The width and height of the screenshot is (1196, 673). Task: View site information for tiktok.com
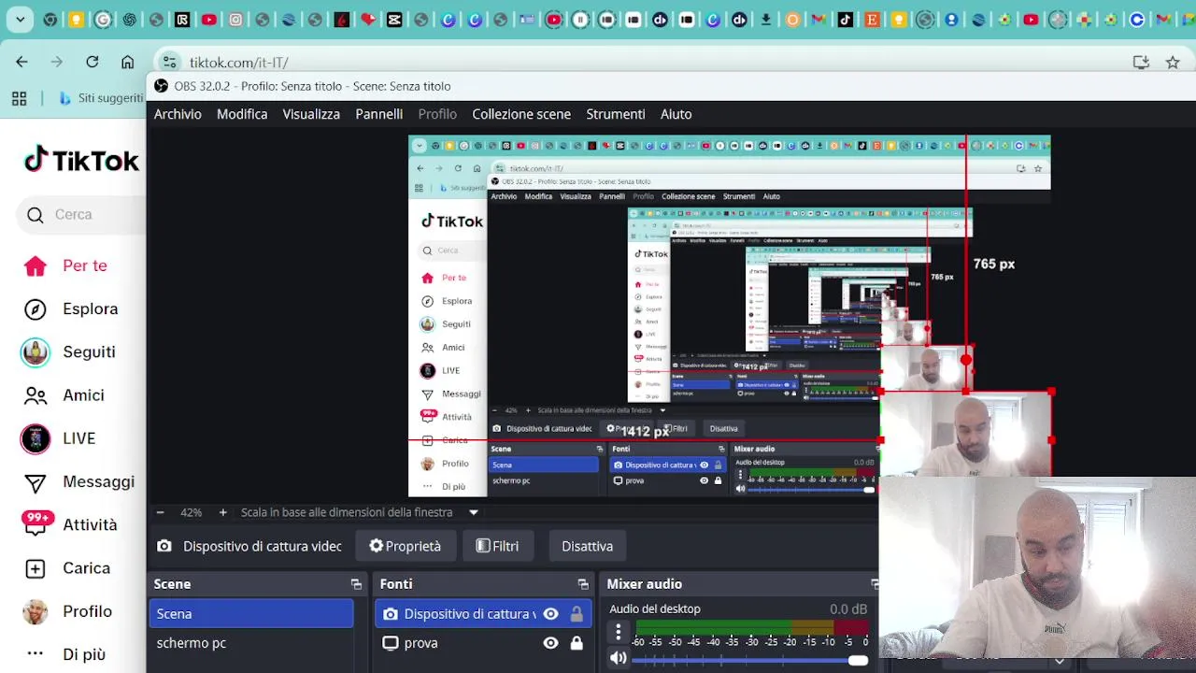pos(169,63)
